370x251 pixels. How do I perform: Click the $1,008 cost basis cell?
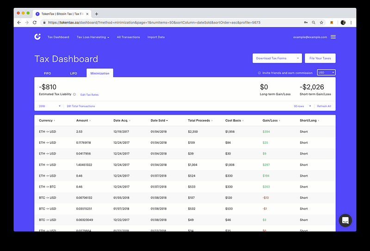pos(230,165)
